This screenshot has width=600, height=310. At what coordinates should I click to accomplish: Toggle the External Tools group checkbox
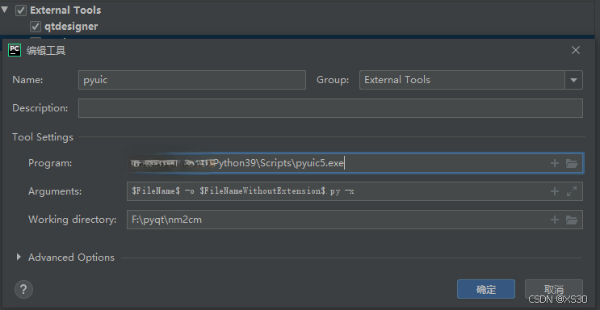click(x=21, y=10)
